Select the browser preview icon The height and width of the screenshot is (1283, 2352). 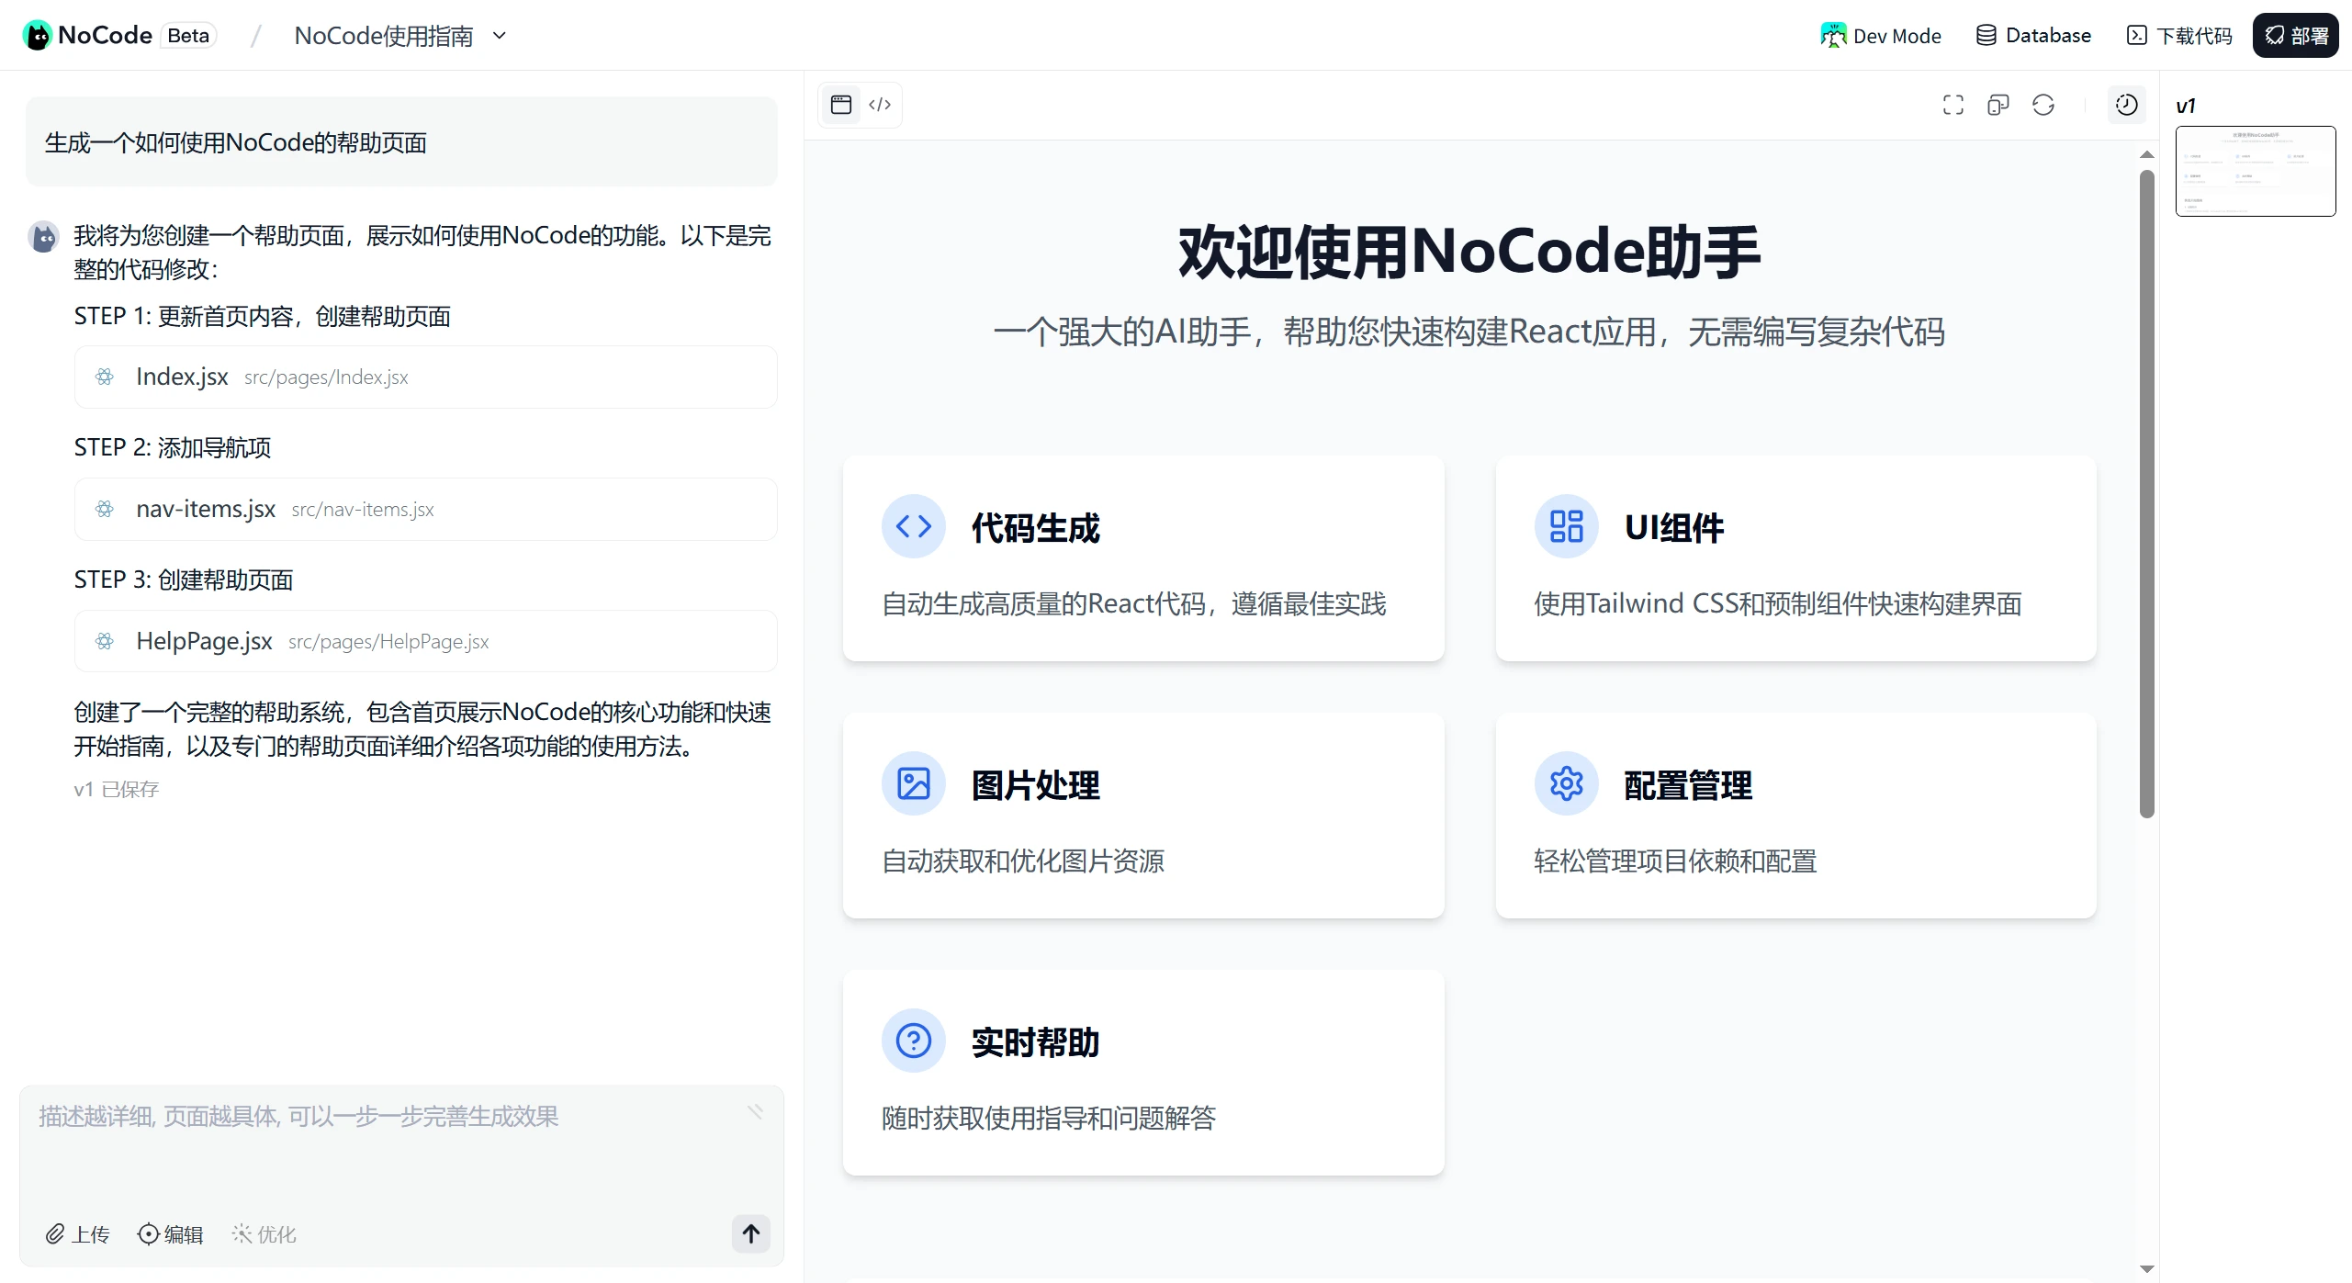tap(840, 105)
